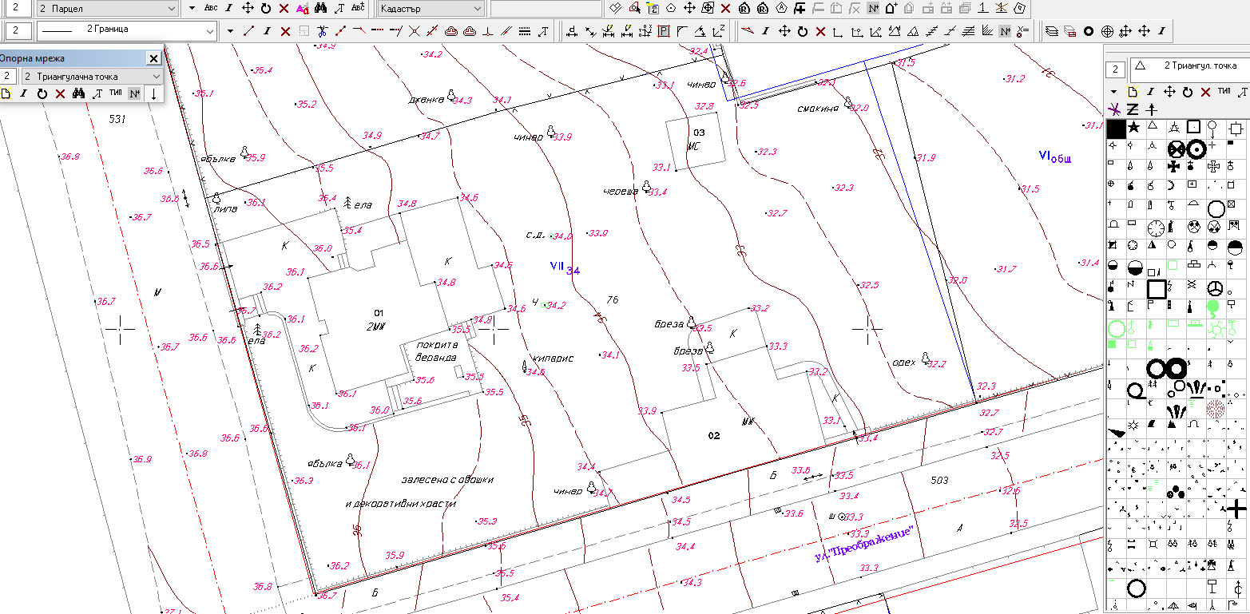This screenshot has height=614, width=1250.
Task: Click the ТИП icon in the right symbol panel
Action: coord(1224,92)
